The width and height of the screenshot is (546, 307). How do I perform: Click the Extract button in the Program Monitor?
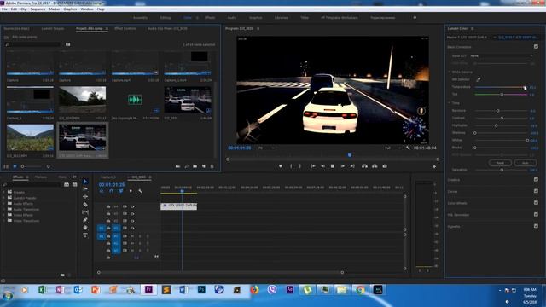pos(375,166)
